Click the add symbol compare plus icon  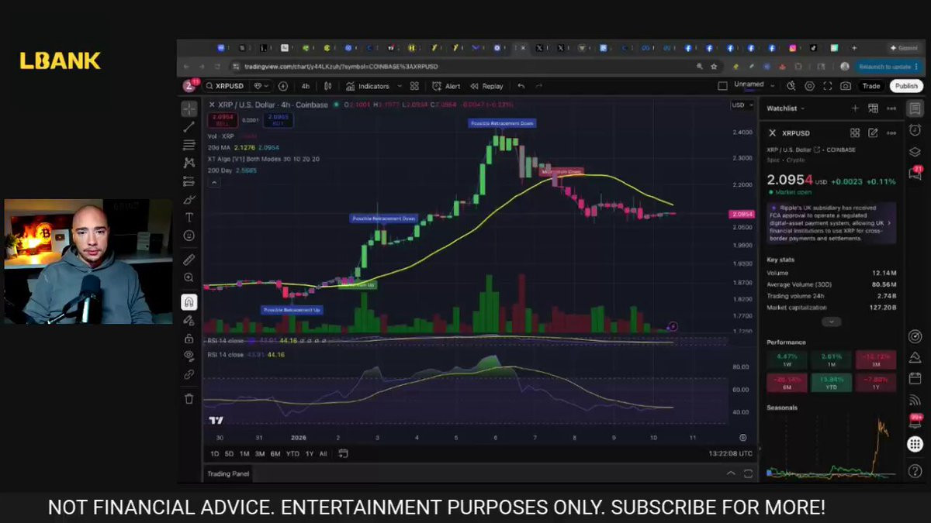pyautogui.click(x=283, y=86)
